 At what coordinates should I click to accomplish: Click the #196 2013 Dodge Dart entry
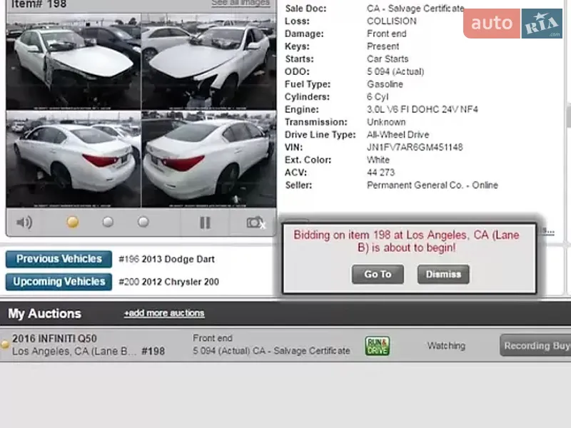point(167,259)
